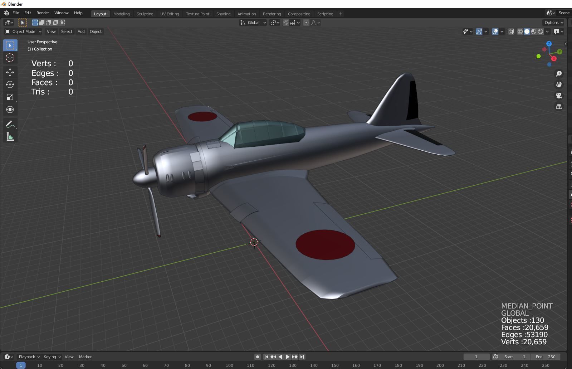The width and height of the screenshot is (572, 369).
Task: Click the End frame 250 field
Action: point(546,357)
